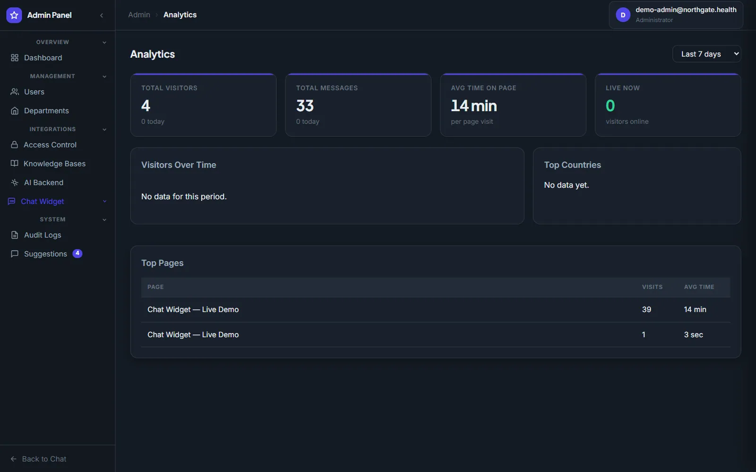Click the Live Now visitors card
This screenshot has width=756, height=472.
(x=668, y=105)
